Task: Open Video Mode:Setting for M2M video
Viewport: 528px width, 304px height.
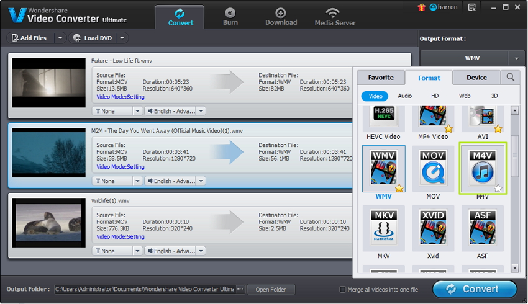Action: (121, 167)
